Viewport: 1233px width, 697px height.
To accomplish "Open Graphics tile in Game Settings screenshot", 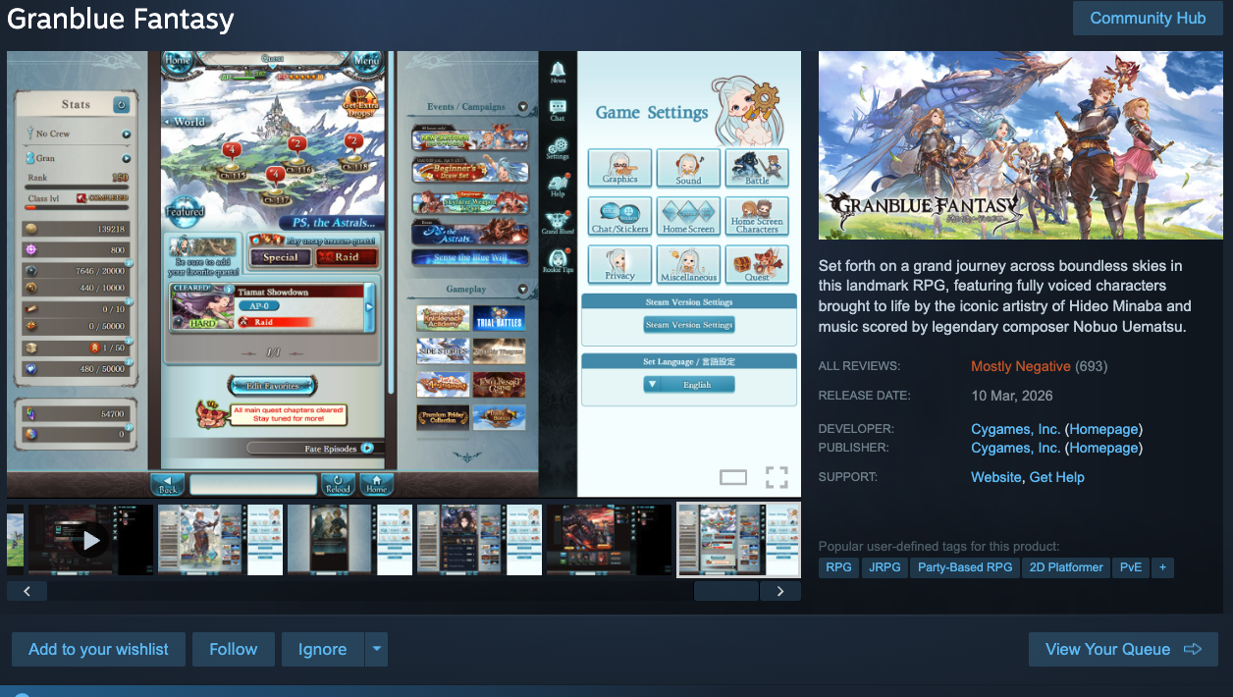I will [620, 167].
